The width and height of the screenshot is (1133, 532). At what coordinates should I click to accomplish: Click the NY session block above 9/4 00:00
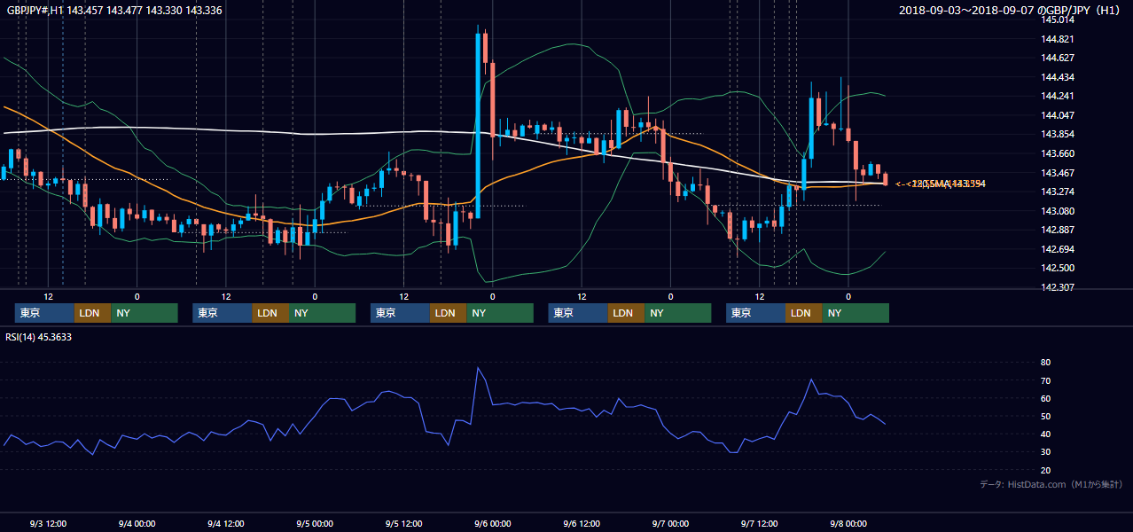145,313
